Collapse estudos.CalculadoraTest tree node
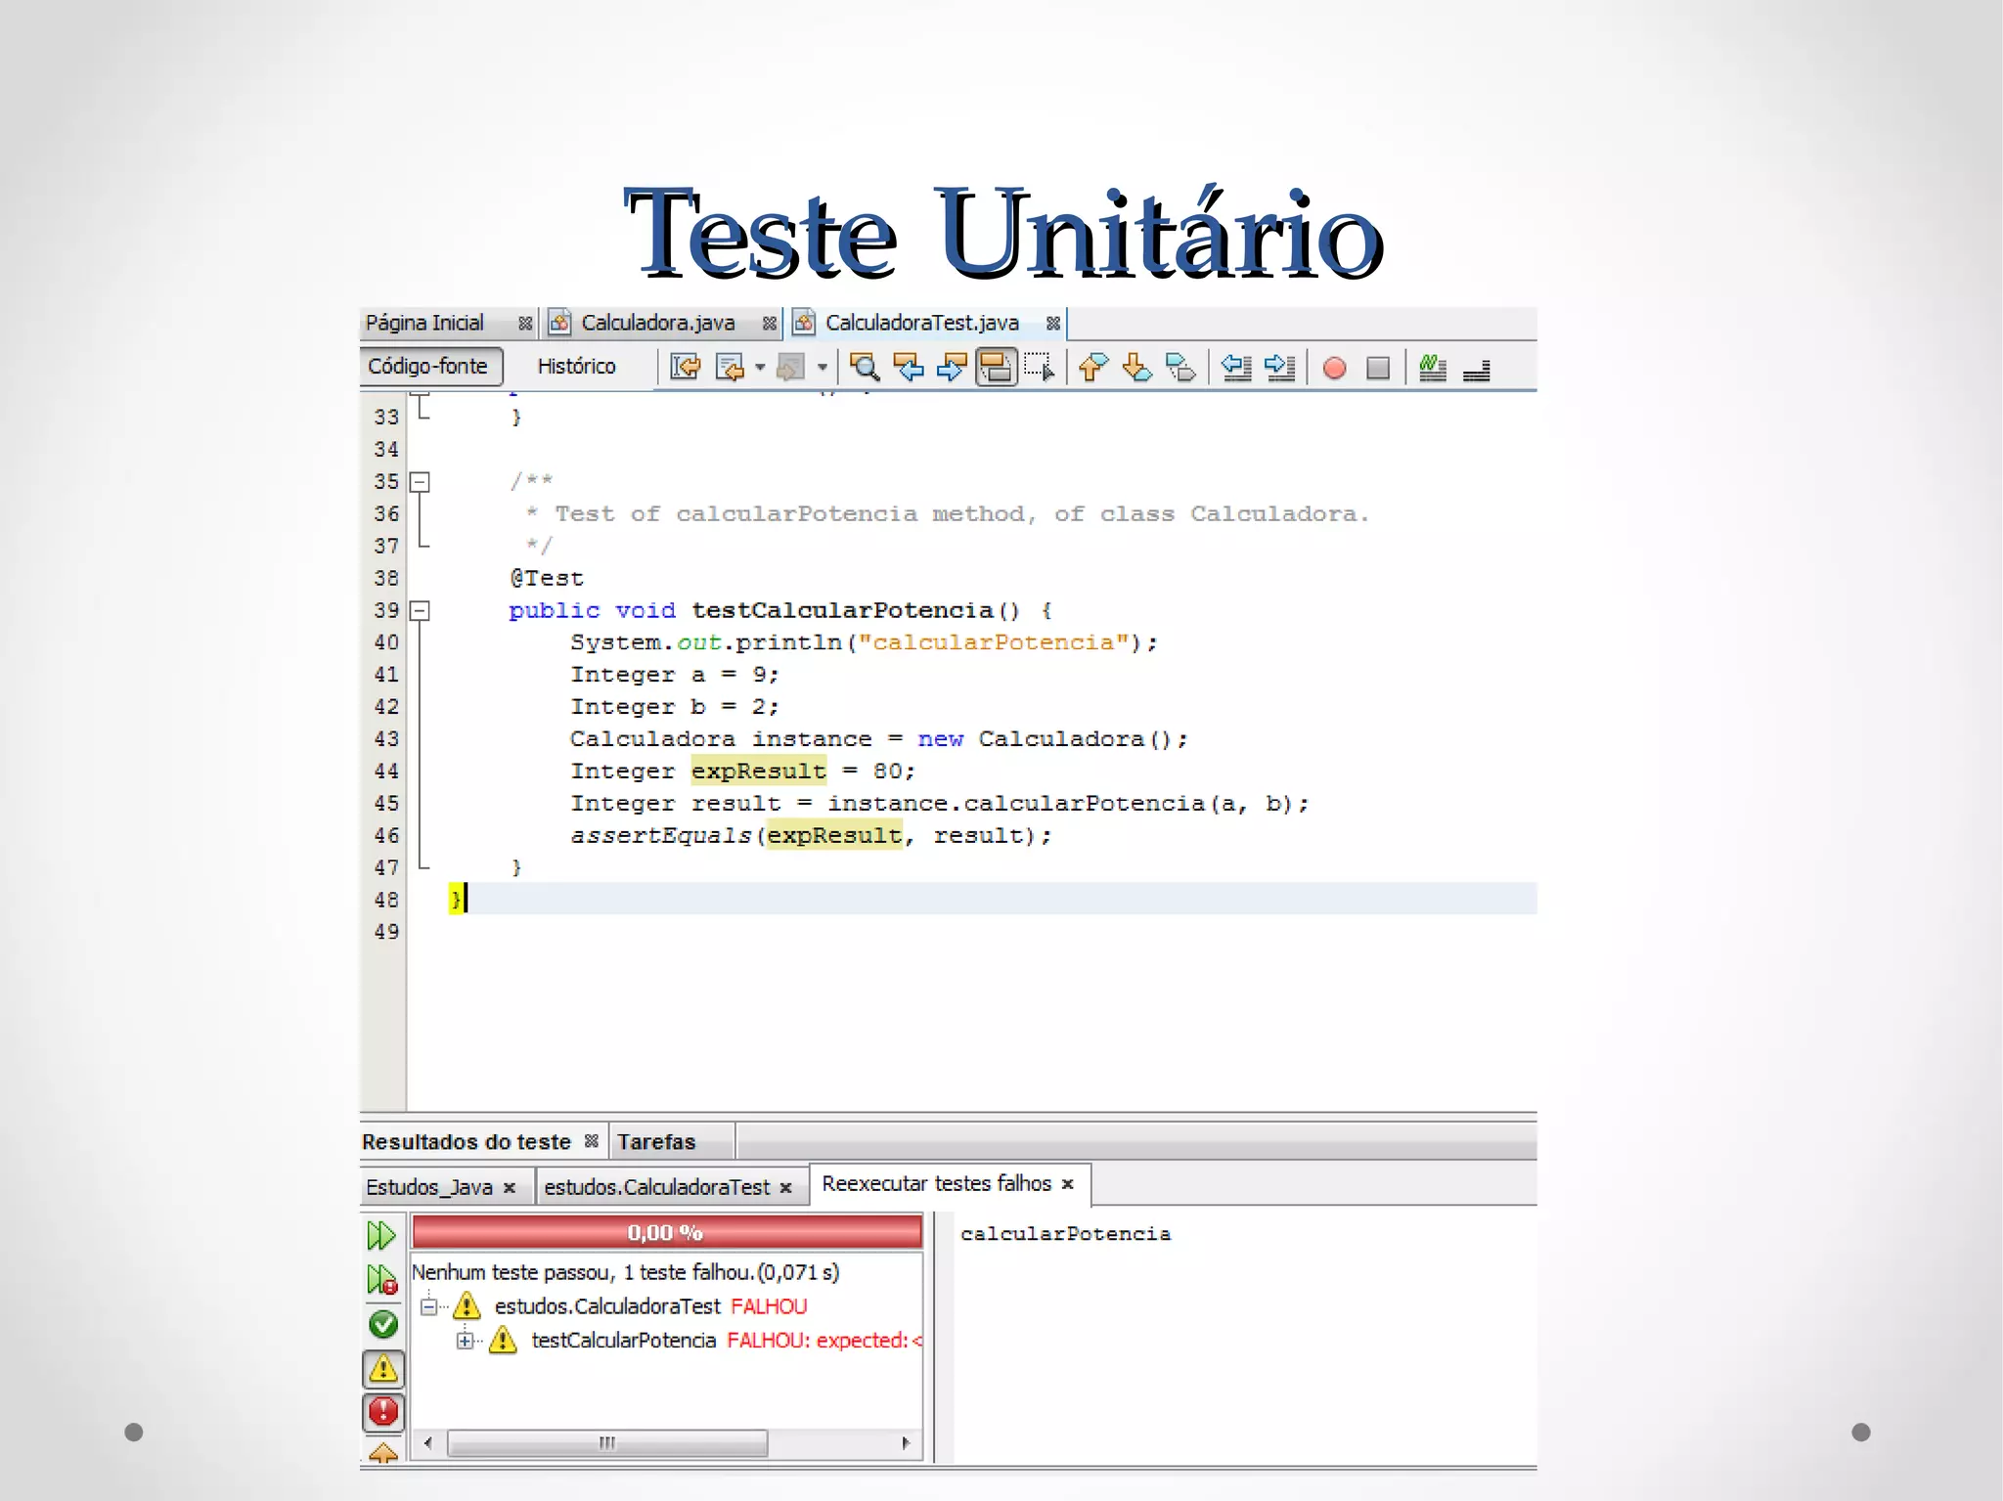The image size is (2003, 1501). [428, 1307]
